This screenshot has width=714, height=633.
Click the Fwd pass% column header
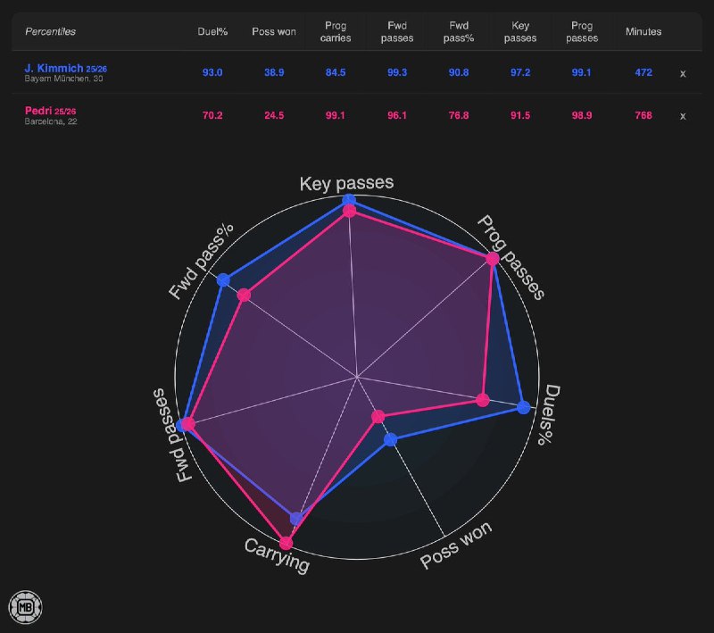(x=459, y=31)
